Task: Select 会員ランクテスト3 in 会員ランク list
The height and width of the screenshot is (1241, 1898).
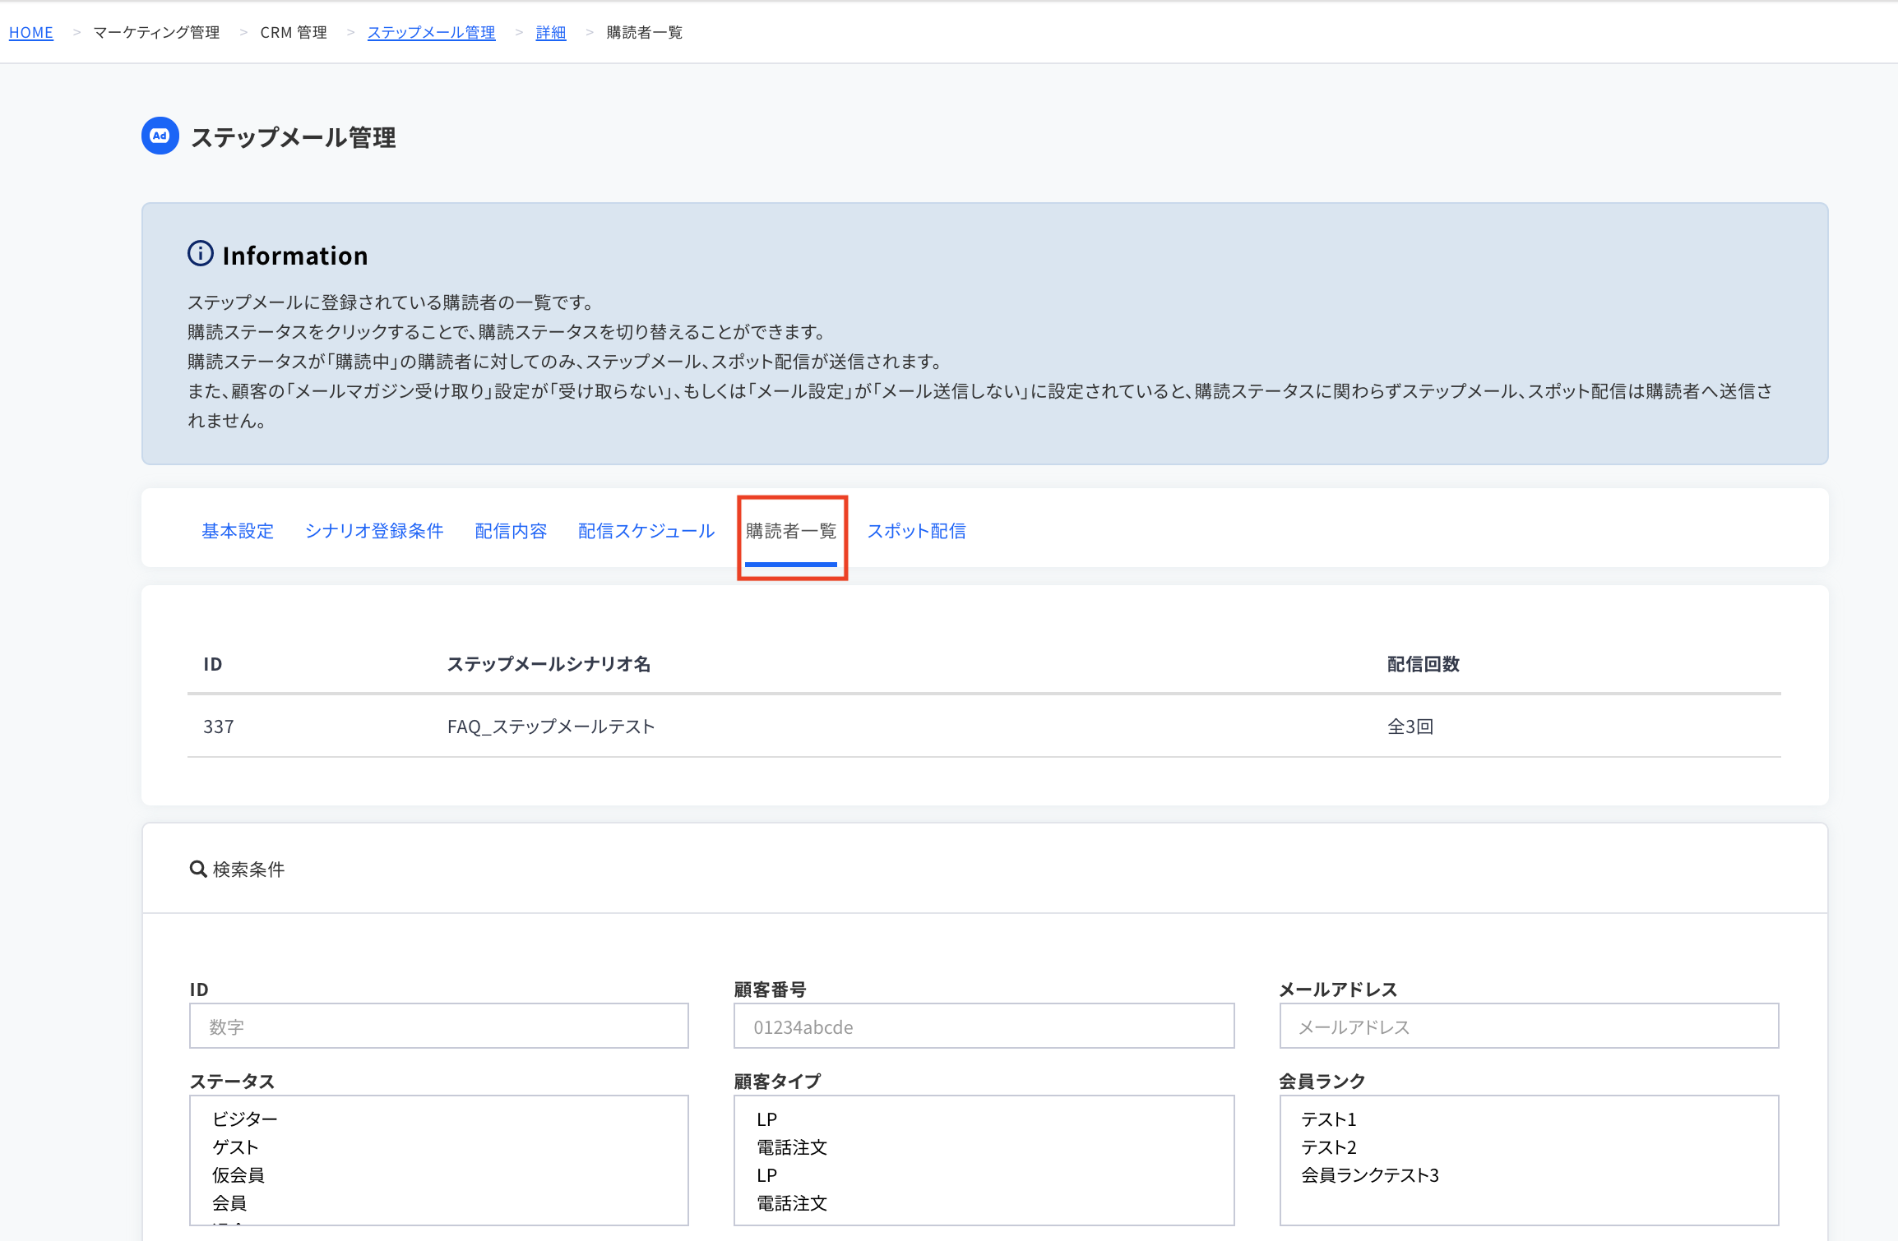Action: pyautogui.click(x=1370, y=1174)
